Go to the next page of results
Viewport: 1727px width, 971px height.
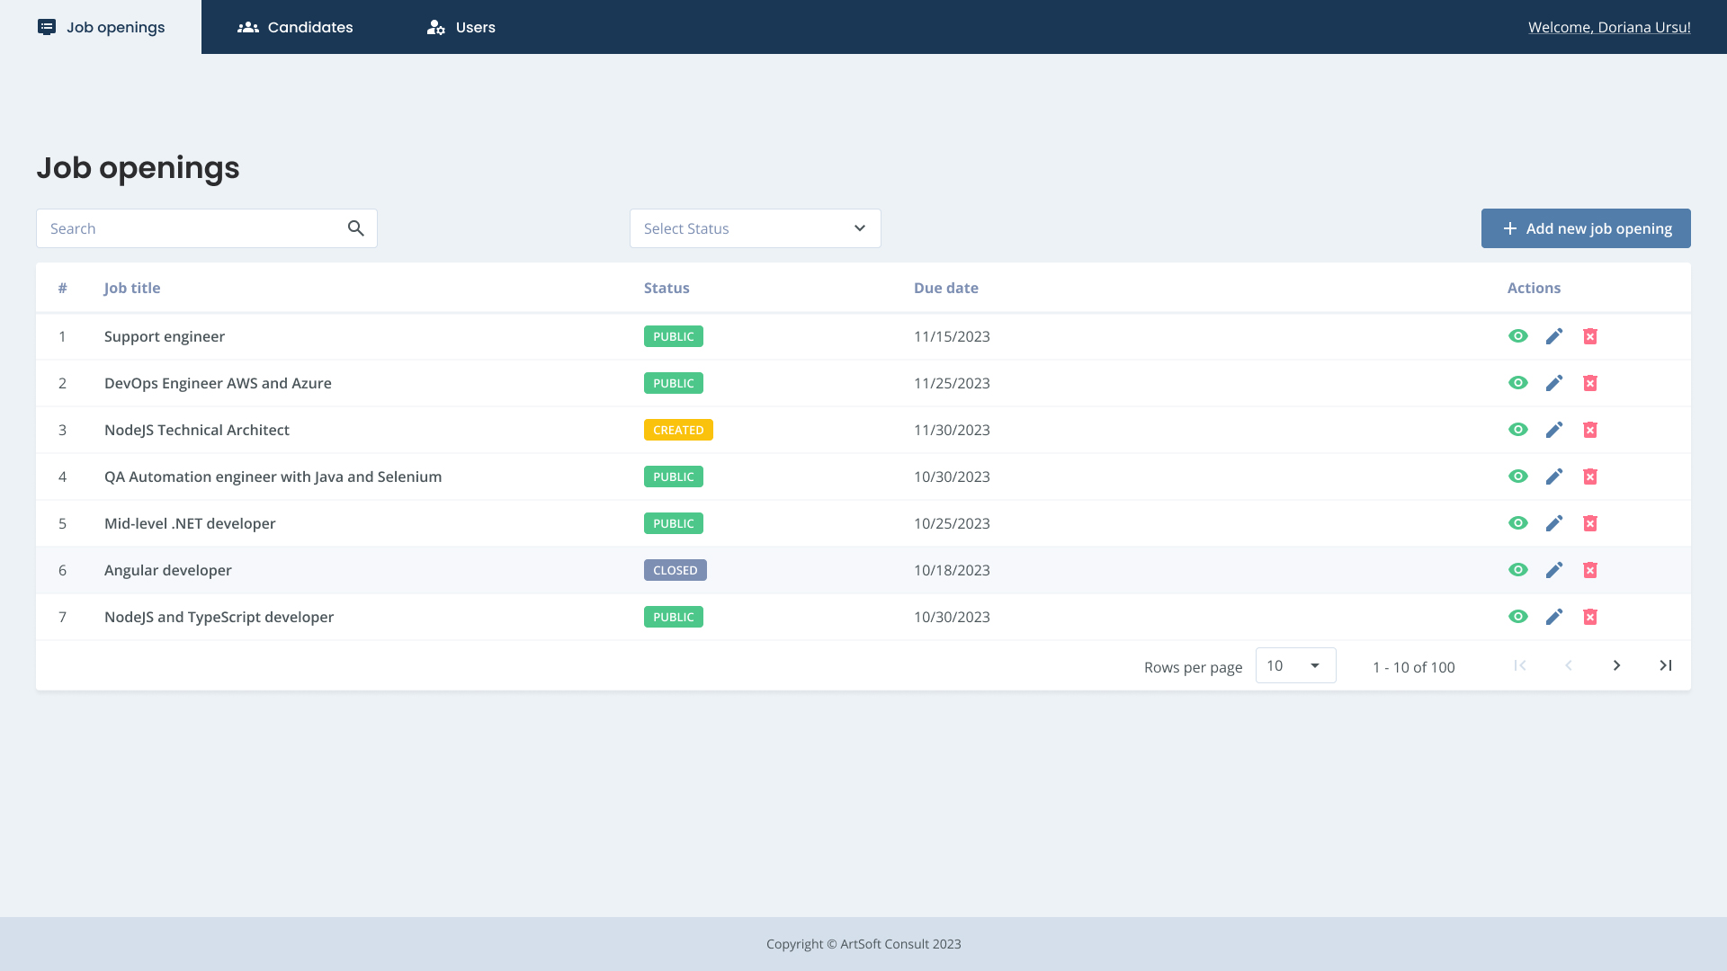click(1616, 665)
